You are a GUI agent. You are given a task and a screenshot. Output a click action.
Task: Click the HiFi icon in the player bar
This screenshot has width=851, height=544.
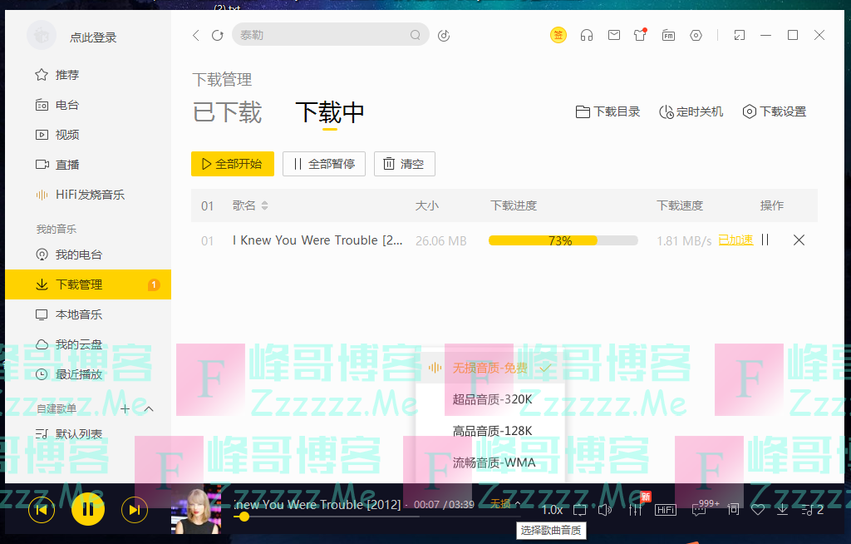[666, 510]
